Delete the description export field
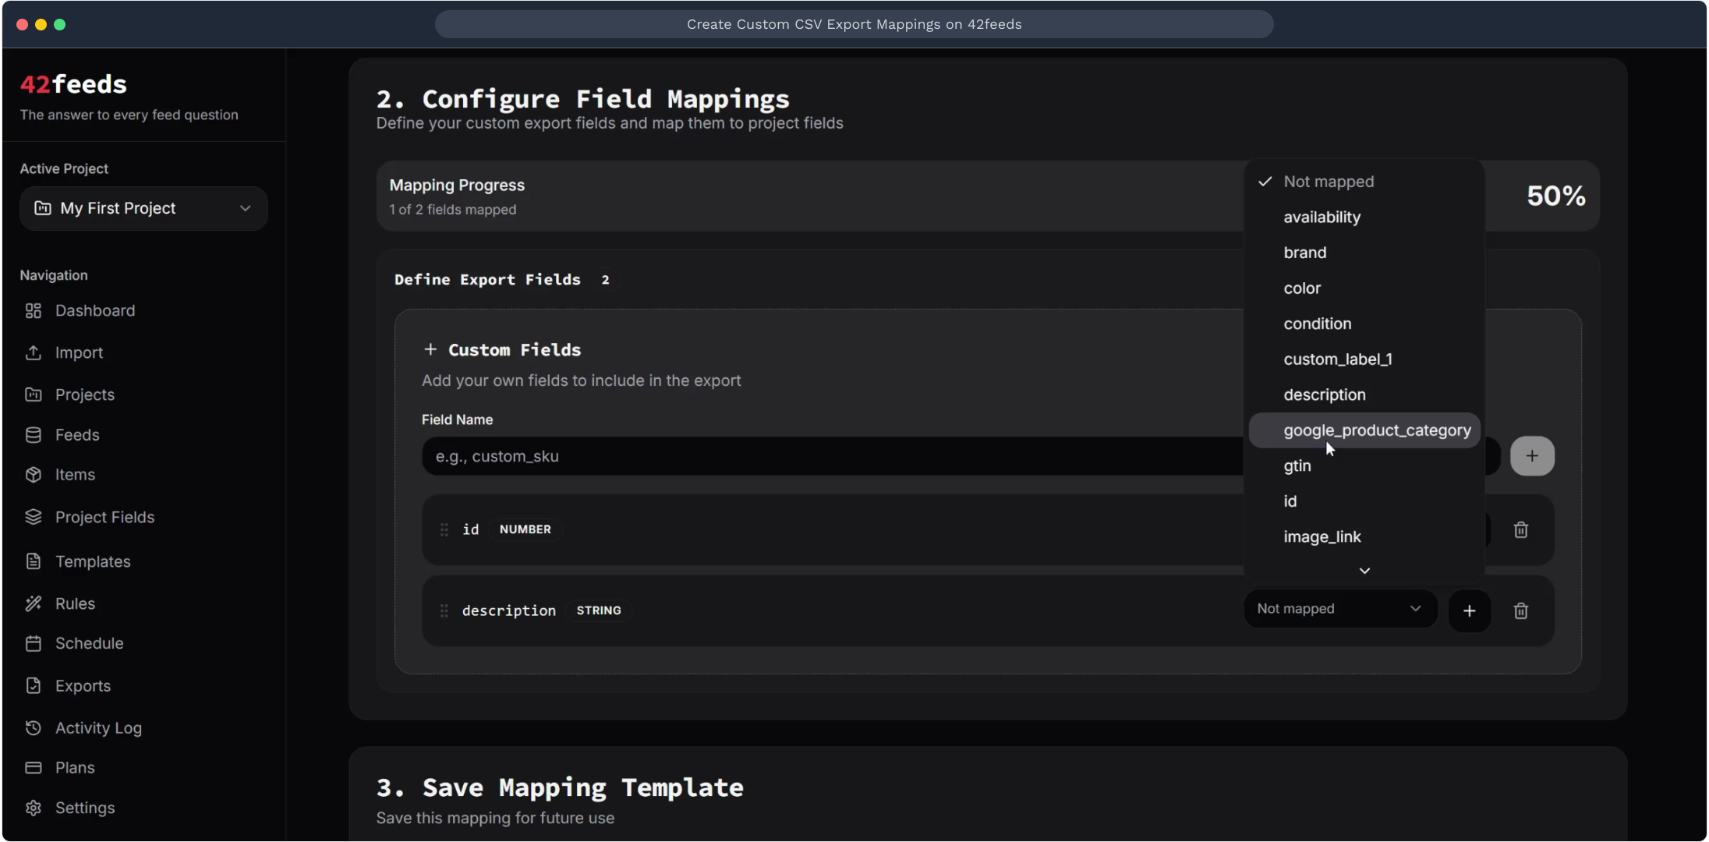Screen dimensions: 1709x842 pyautogui.click(x=1520, y=611)
